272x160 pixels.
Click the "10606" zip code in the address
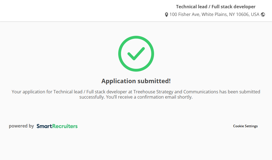pos(243,14)
